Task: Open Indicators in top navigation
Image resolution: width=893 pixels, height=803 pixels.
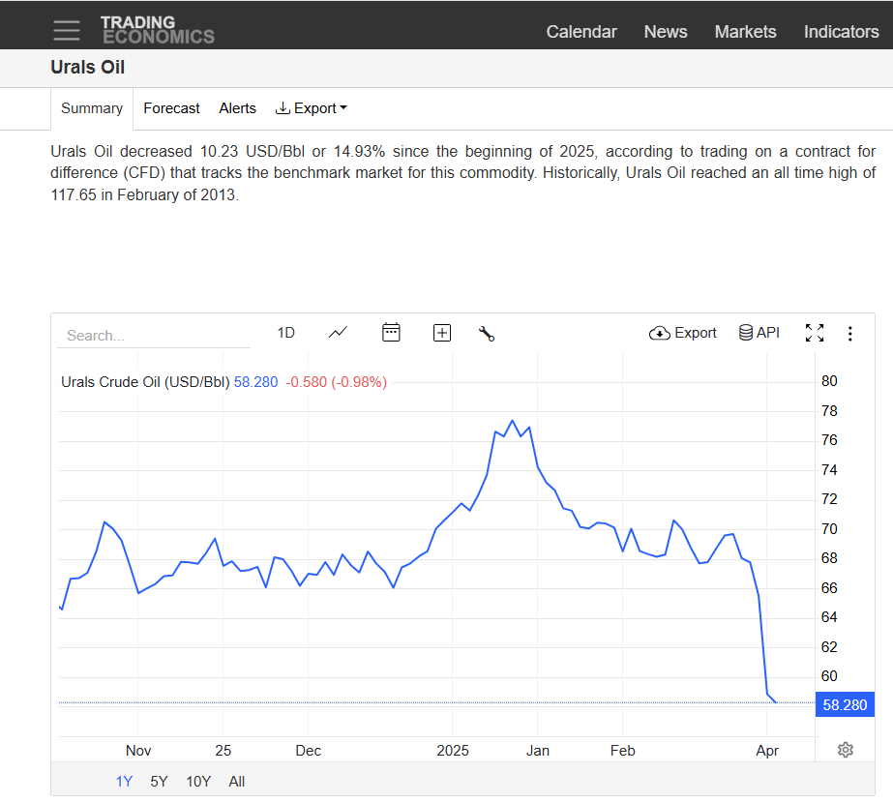Action: [x=841, y=32]
